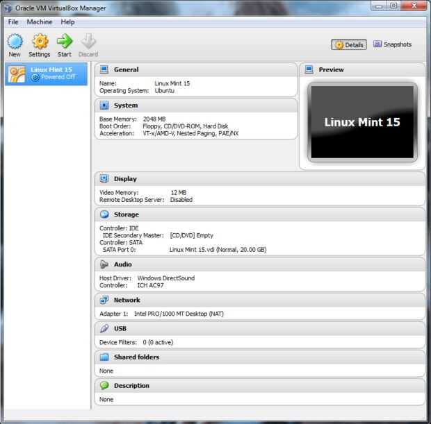Open the Storage section heading

click(x=127, y=214)
